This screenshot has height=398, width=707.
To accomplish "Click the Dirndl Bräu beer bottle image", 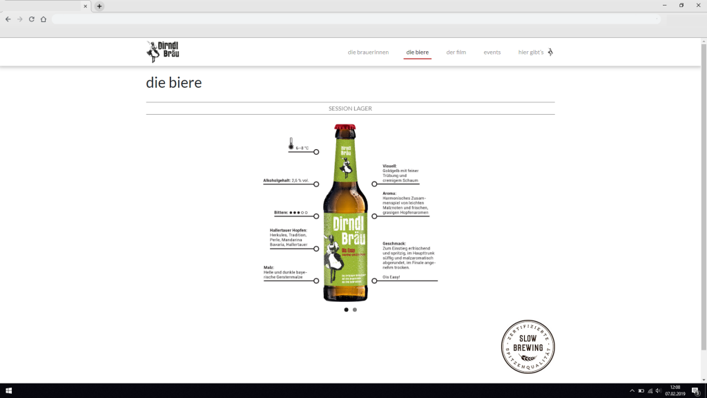I will 345,213.
